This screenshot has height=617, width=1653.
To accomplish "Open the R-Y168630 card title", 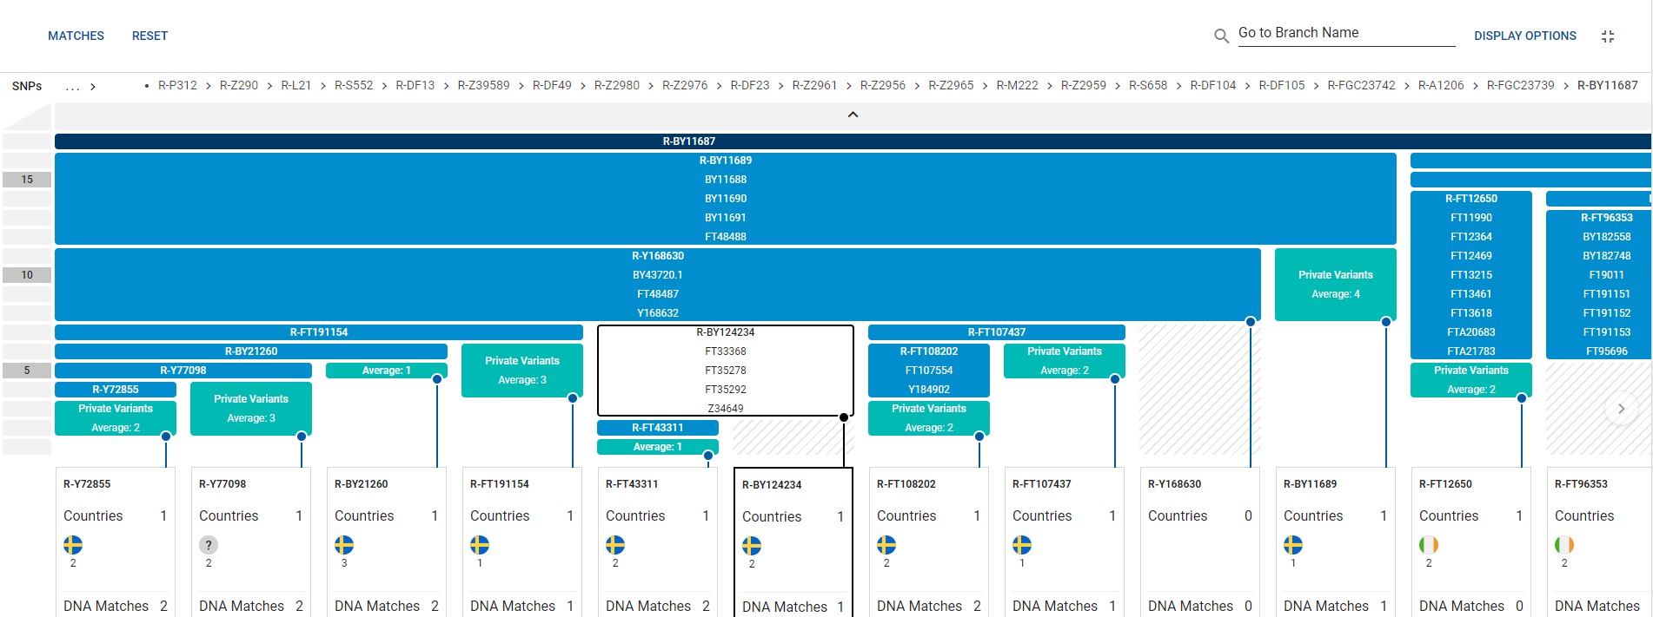I will 1174,484.
